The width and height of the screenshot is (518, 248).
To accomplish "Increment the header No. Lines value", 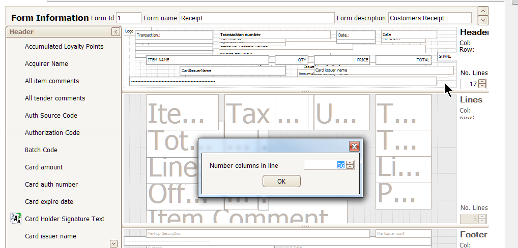I will (482, 82).
